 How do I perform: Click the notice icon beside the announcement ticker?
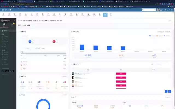pyautogui.click(x=19, y=20)
